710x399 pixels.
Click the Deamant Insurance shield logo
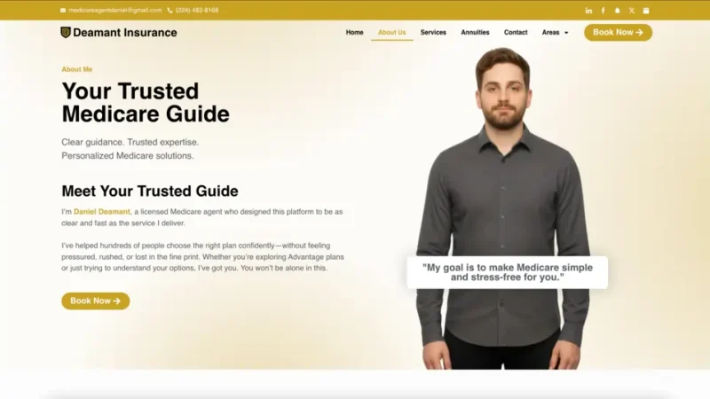[66, 33]
